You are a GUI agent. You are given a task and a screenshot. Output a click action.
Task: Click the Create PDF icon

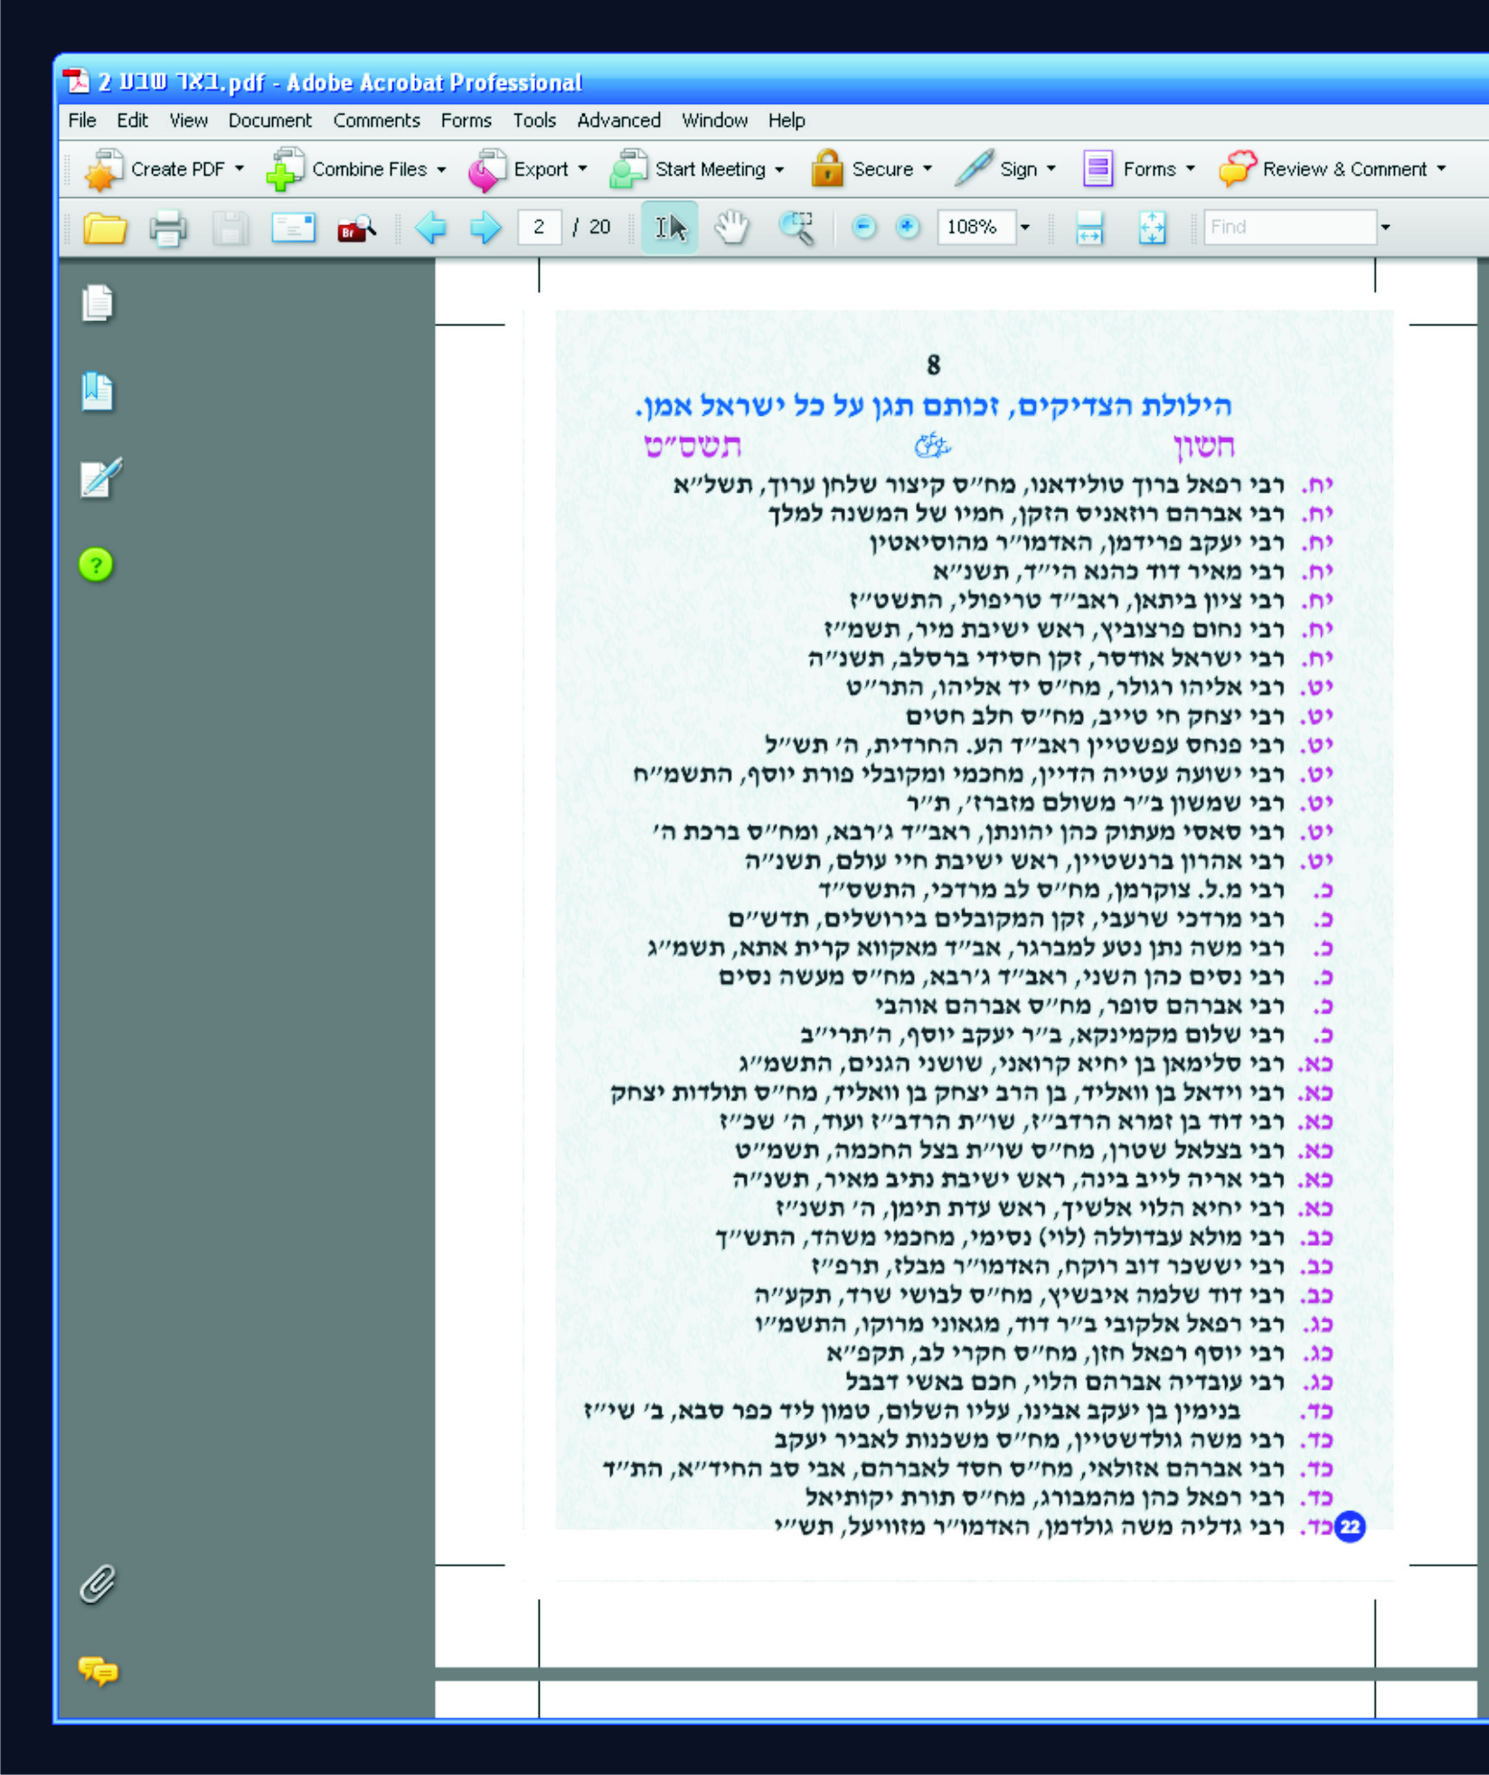tap(103, 169)
